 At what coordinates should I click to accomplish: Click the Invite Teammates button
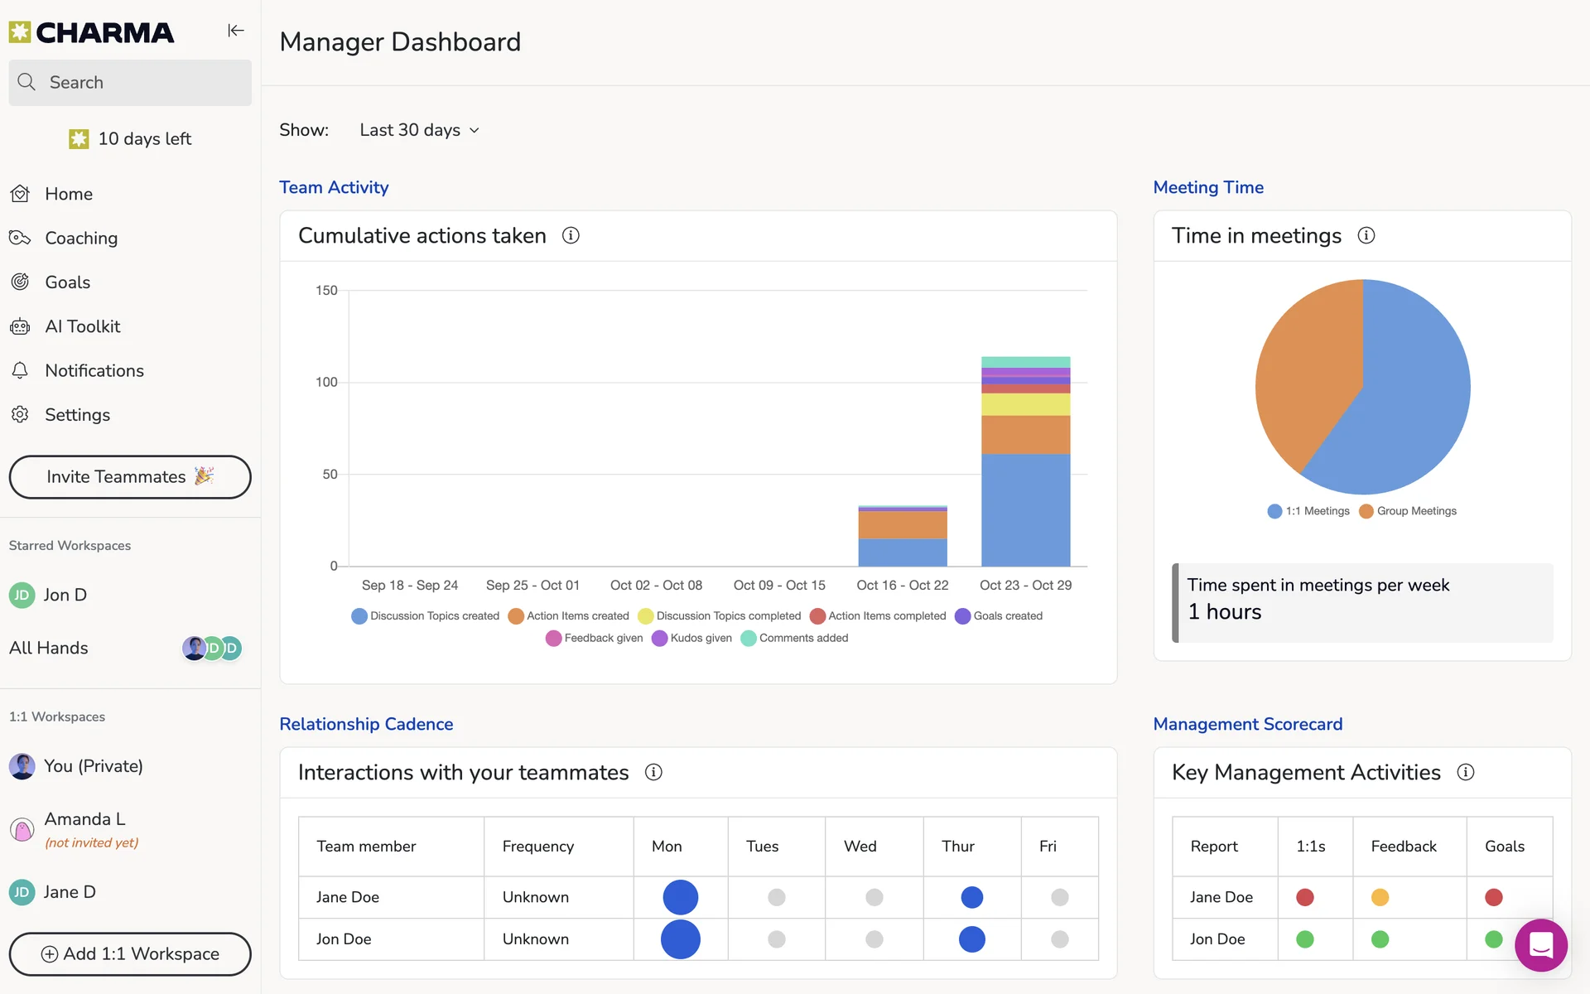pyautogui.click(x=130, y=477)
